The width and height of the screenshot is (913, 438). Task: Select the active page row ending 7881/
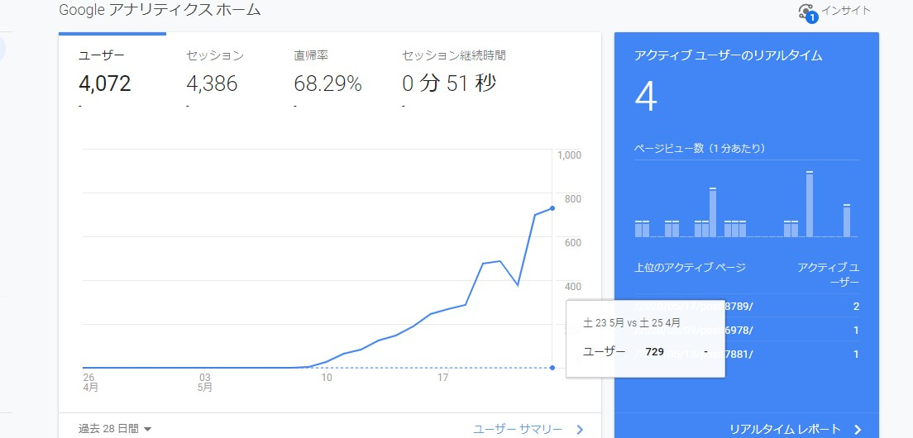pos(747,355)
